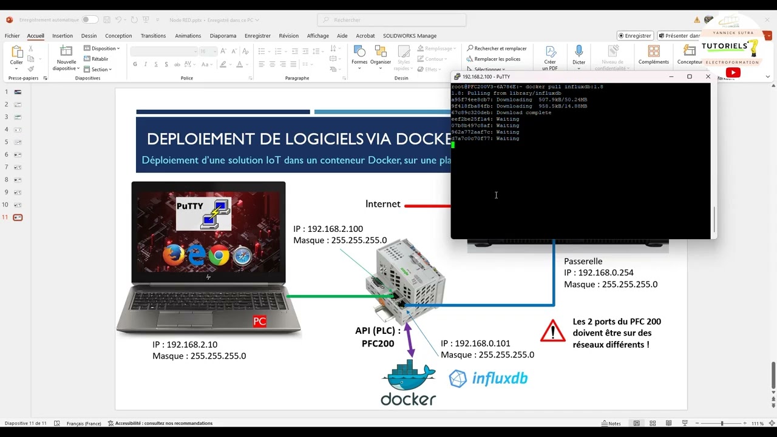Click the Enregistrer record button at top right
Screen dimensions: 777x437
(635, 36)
